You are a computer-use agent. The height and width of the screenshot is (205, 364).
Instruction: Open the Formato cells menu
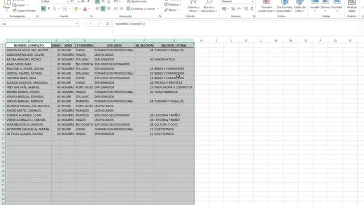pyautogui.click(x=337, y=6)
